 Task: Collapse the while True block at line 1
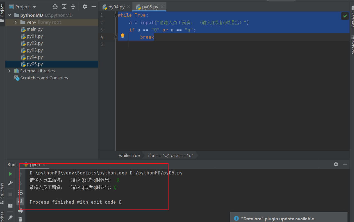coord(116,15)
